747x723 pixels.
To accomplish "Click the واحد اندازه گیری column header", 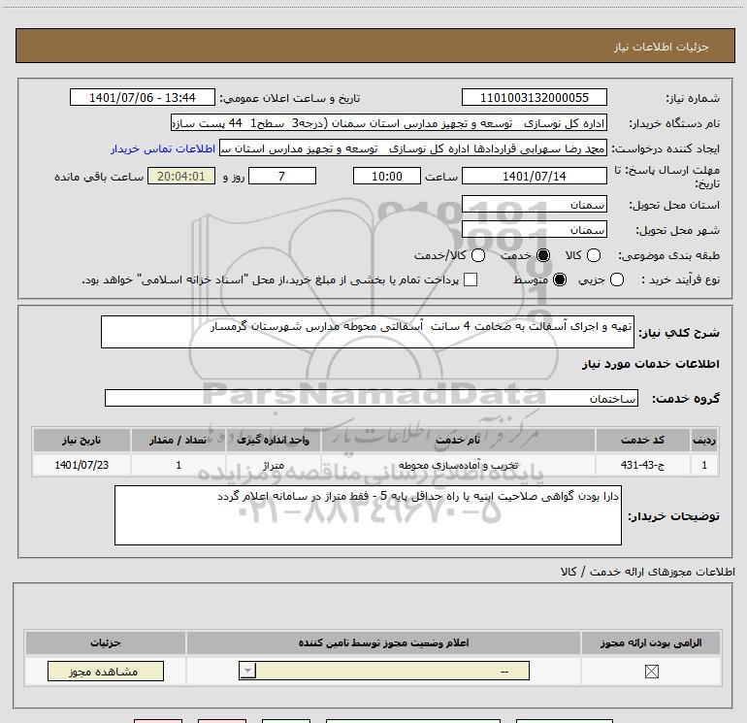I will tap(274, 440).
